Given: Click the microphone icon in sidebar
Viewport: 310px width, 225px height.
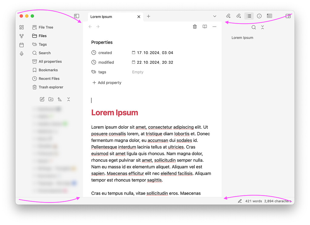Looking at the screenshot, I should [x=21, y=54].
